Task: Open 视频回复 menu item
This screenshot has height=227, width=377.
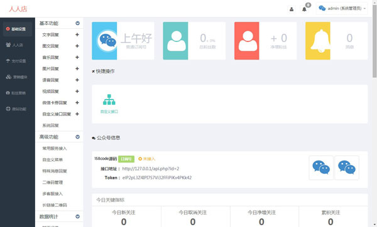Action: (50, 91)
